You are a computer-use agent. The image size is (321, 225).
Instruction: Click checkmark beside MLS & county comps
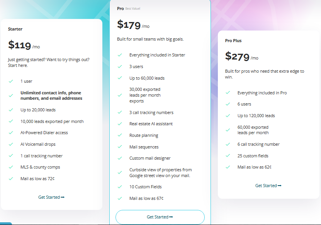(x=10, y=167)
